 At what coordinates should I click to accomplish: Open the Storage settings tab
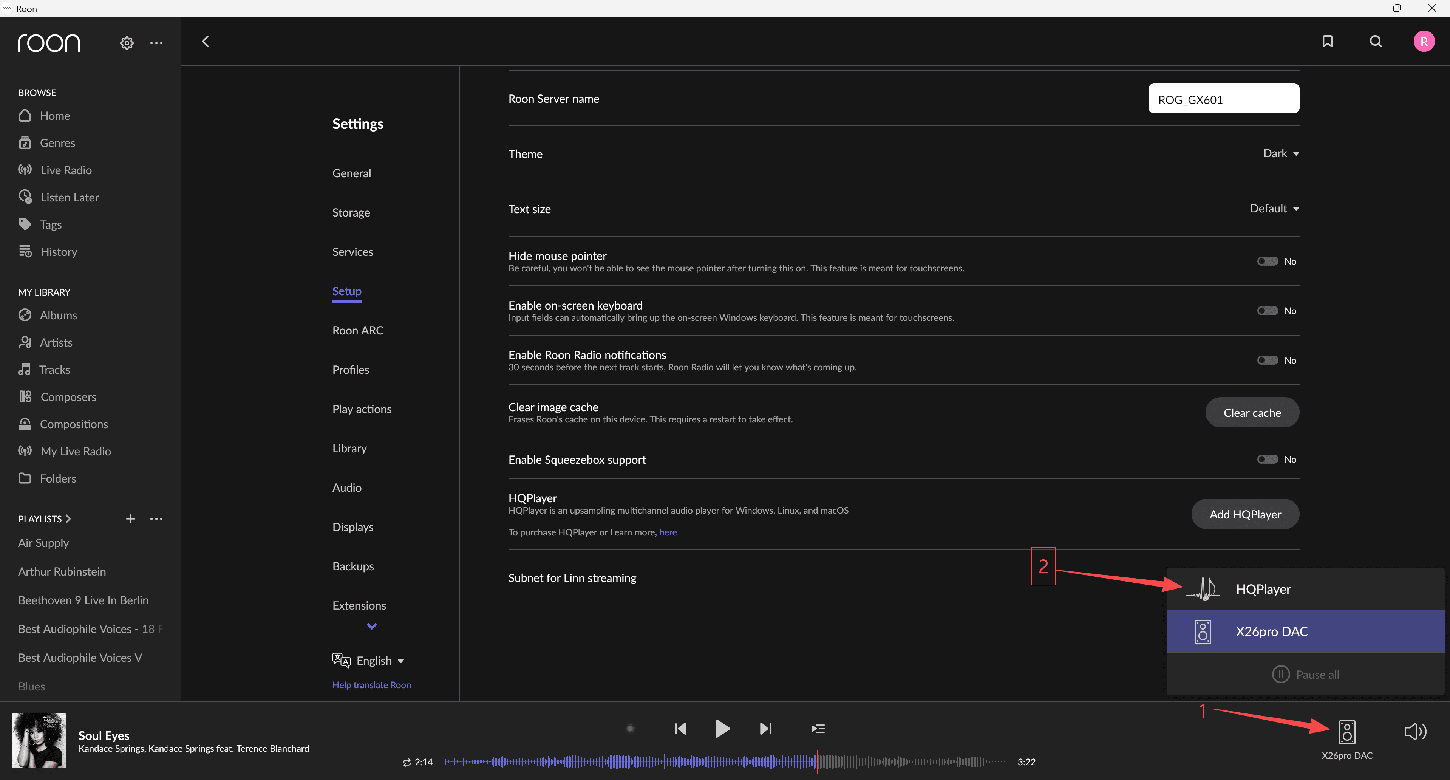[x=351, y=212]
